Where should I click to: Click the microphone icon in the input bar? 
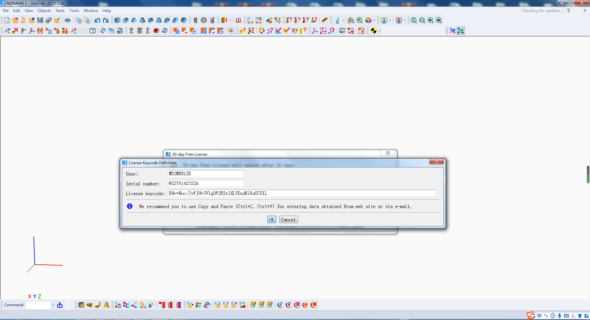pyautogui.click(x=560, y=316)
